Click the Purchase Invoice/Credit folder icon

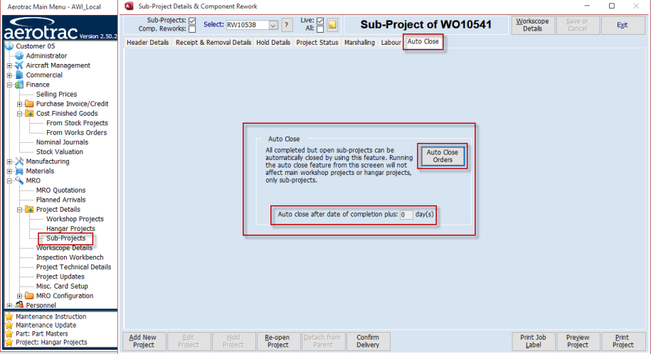click(x=29, y=104)
